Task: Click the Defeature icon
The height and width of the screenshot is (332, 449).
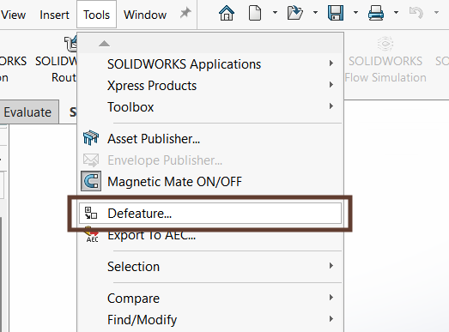Action: pyautogui.click(x=91, y=214)
